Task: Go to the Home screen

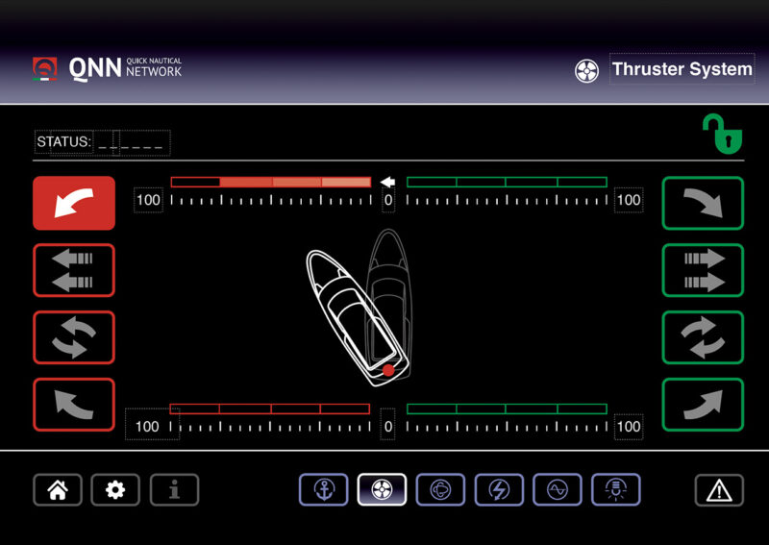Action: pos(58,489)
